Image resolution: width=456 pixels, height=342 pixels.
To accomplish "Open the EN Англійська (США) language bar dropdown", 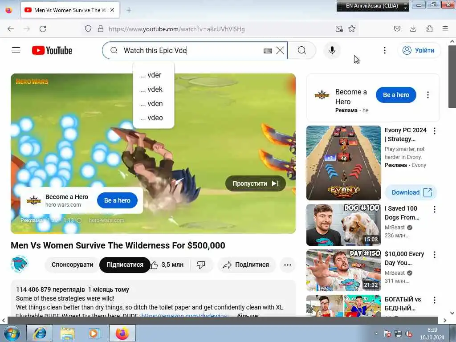I will pos(405,6).
